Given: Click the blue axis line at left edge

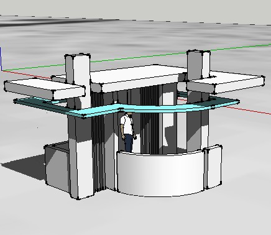Looking at the screenshot, I should tap(1, 59).
